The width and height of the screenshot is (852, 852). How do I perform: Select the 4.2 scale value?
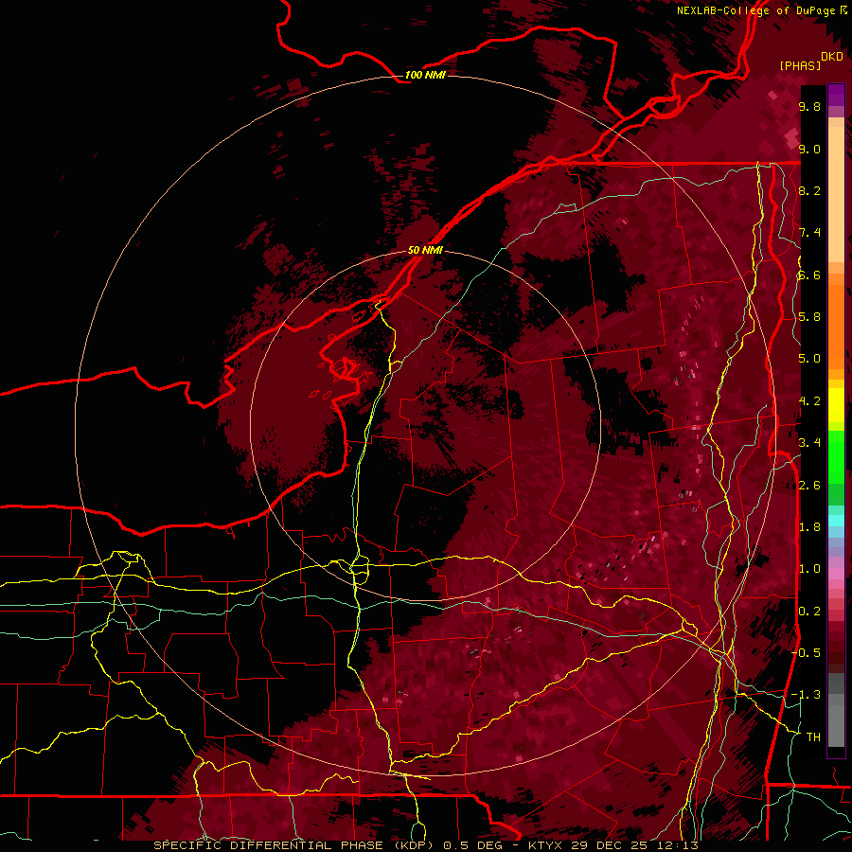coord(809,401)
